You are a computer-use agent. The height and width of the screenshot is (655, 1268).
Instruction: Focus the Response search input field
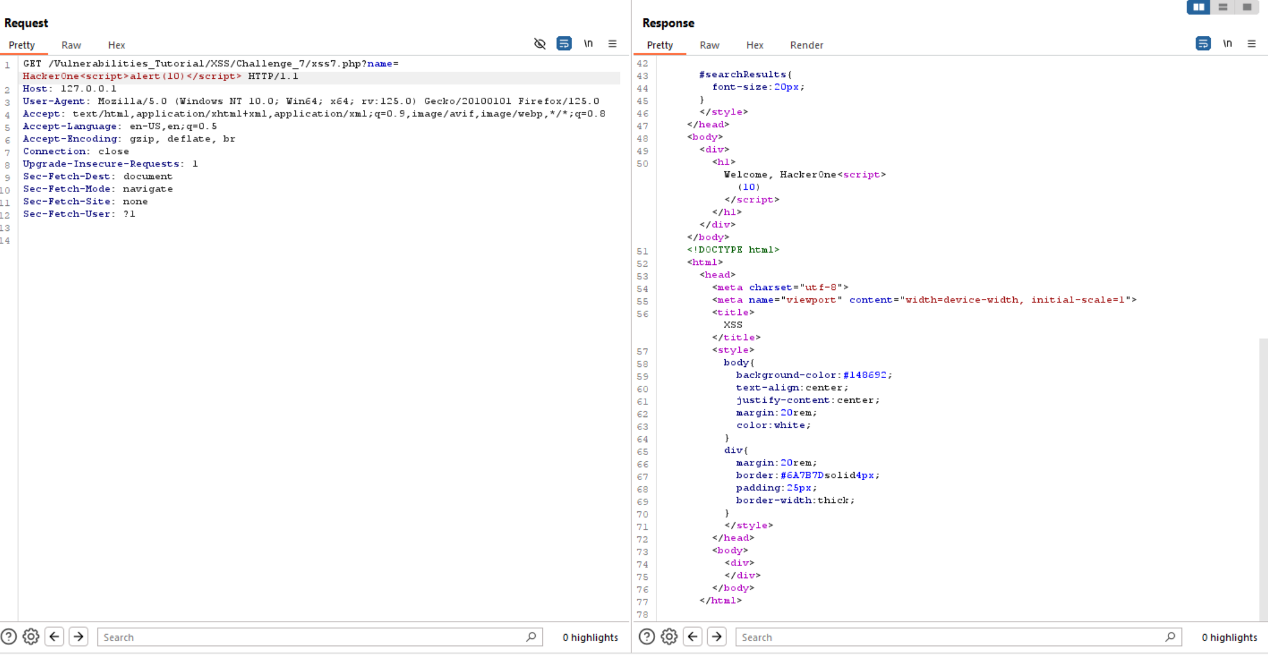point(958,637)
